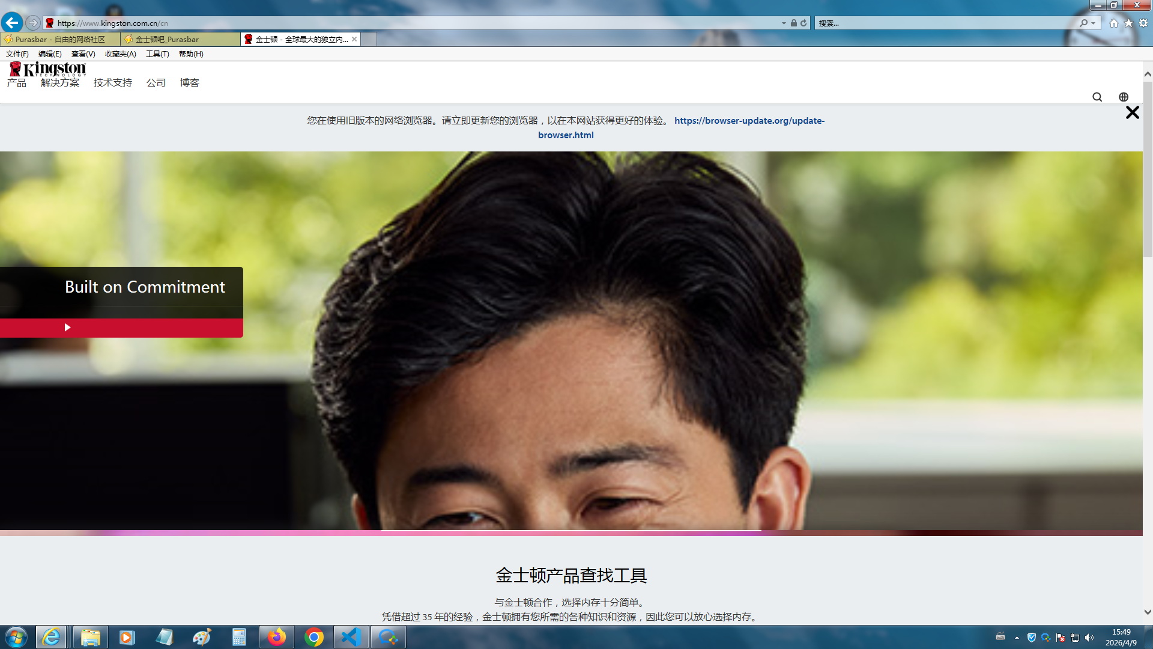Click the Kingston logo
The image size is (1153, 649).
click(49, 69)
